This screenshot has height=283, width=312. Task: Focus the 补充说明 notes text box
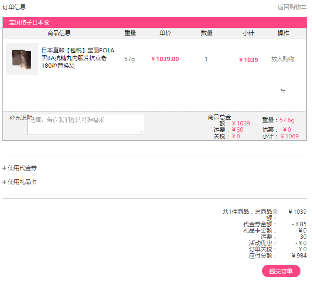tap(86, 124)
